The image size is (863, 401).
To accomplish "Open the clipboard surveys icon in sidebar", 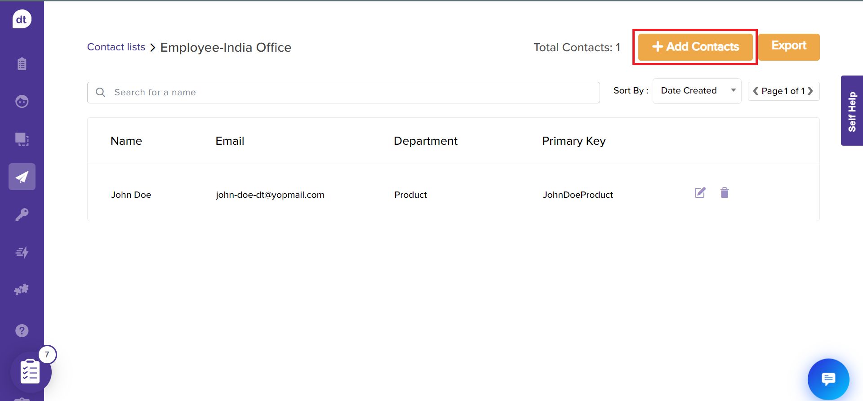I will [x=22, y=64].
